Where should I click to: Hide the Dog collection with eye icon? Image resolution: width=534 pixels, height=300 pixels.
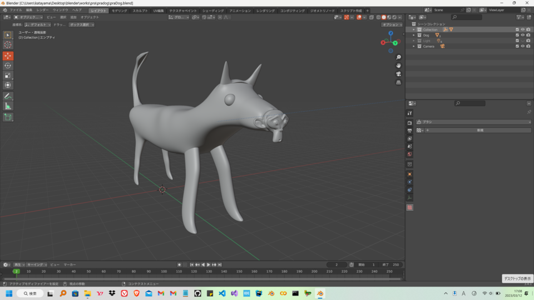pyautogui.click(x=522, y=35)
